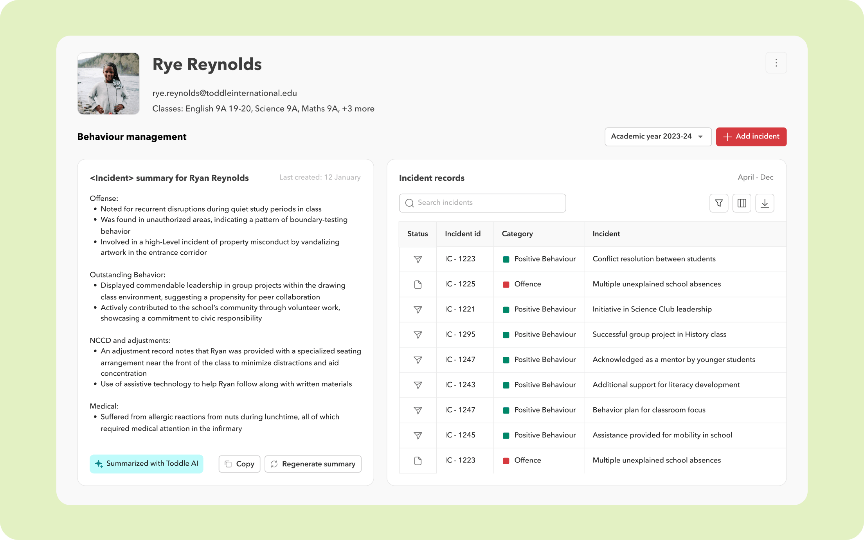The image size is (864, 540).
Task: Copy the incident summary
Action: click(239, 464)
